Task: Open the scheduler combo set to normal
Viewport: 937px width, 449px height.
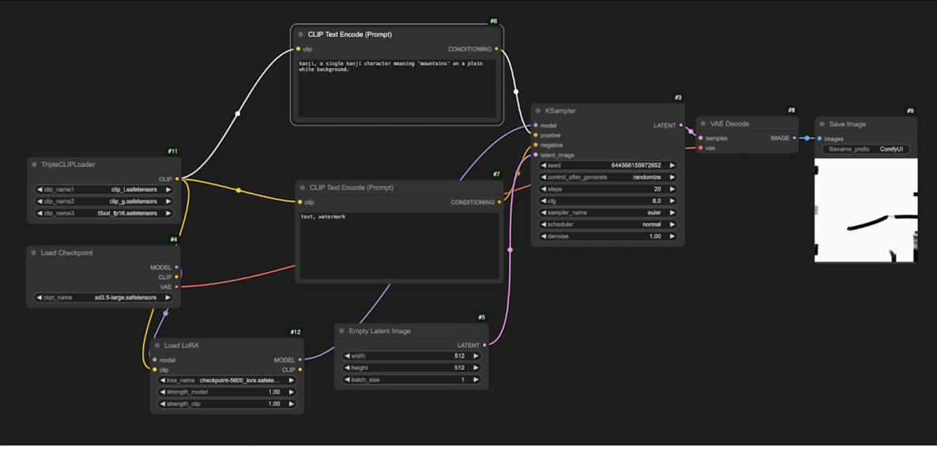Action: 608,224
